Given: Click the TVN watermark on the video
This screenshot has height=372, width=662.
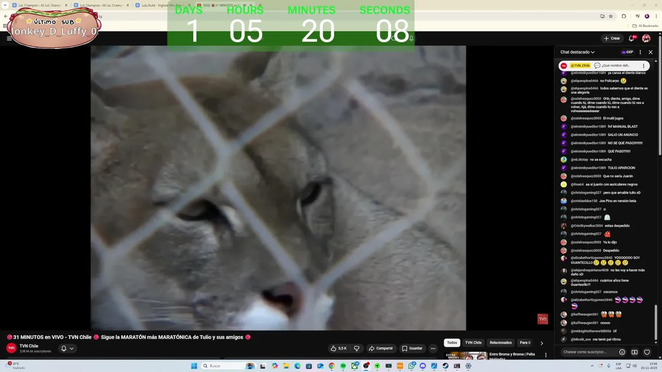Looking at the screenshot, I should point(543,319).
